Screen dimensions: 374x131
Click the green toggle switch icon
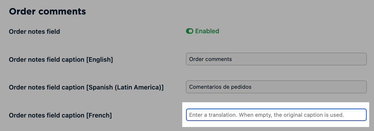tap(190, 31)
